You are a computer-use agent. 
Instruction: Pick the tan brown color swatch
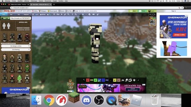[x=119, y=80]
